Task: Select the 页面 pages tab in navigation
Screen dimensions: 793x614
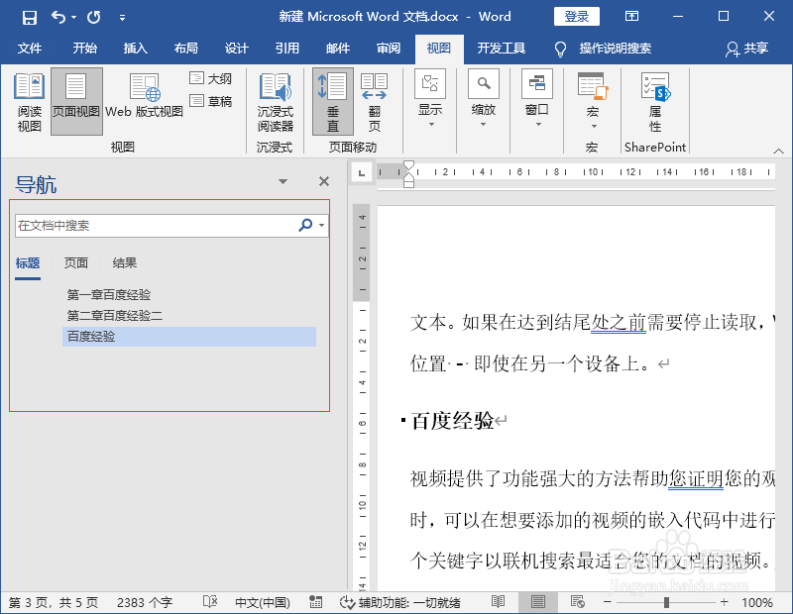Action: [76, 262]
